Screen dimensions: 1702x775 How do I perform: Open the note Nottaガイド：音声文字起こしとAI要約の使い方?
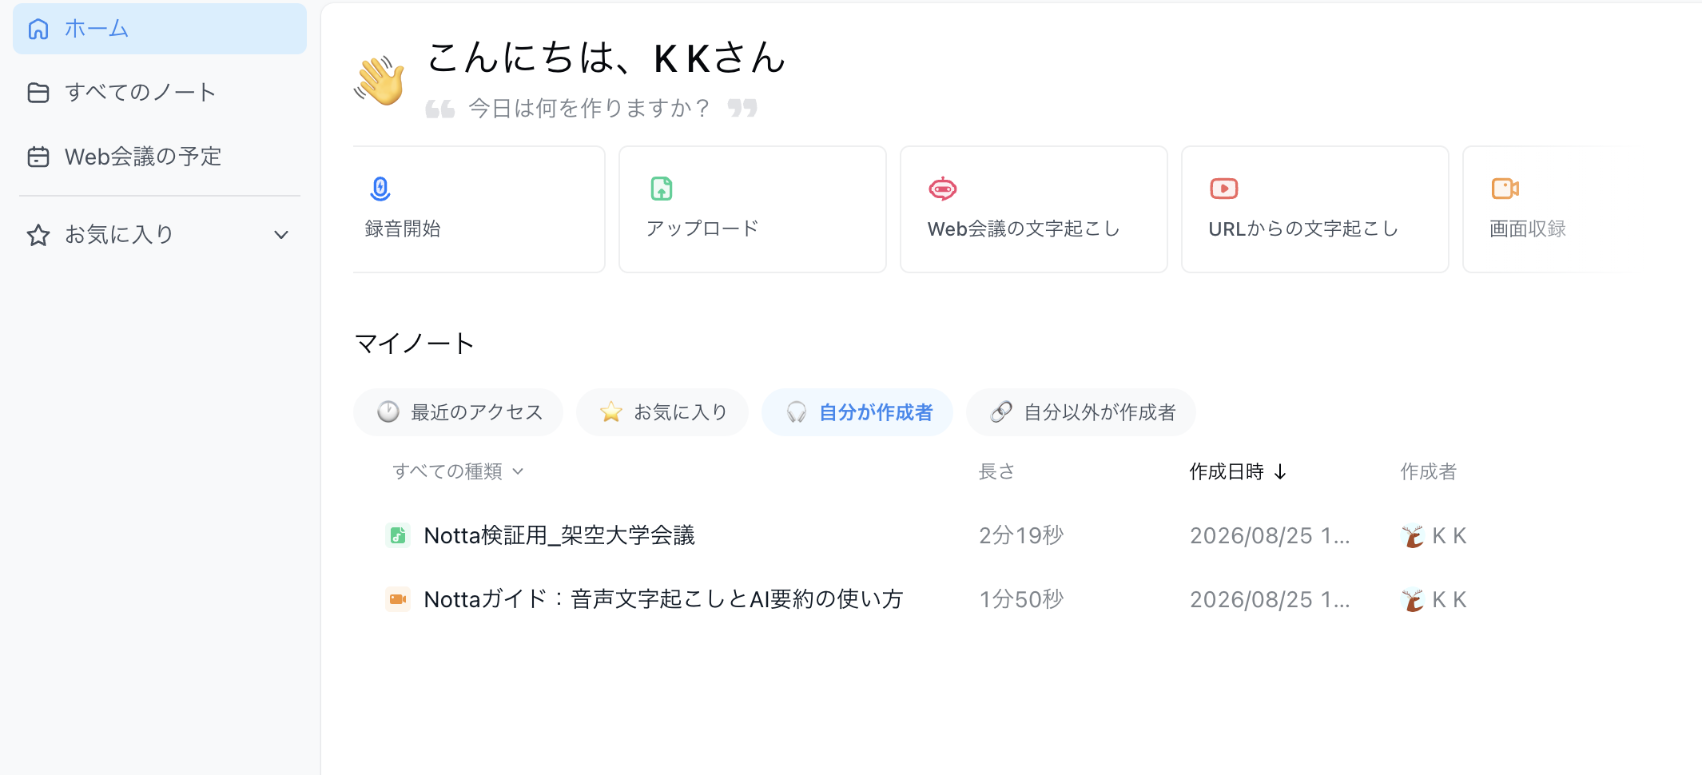[x=663, y=599]
